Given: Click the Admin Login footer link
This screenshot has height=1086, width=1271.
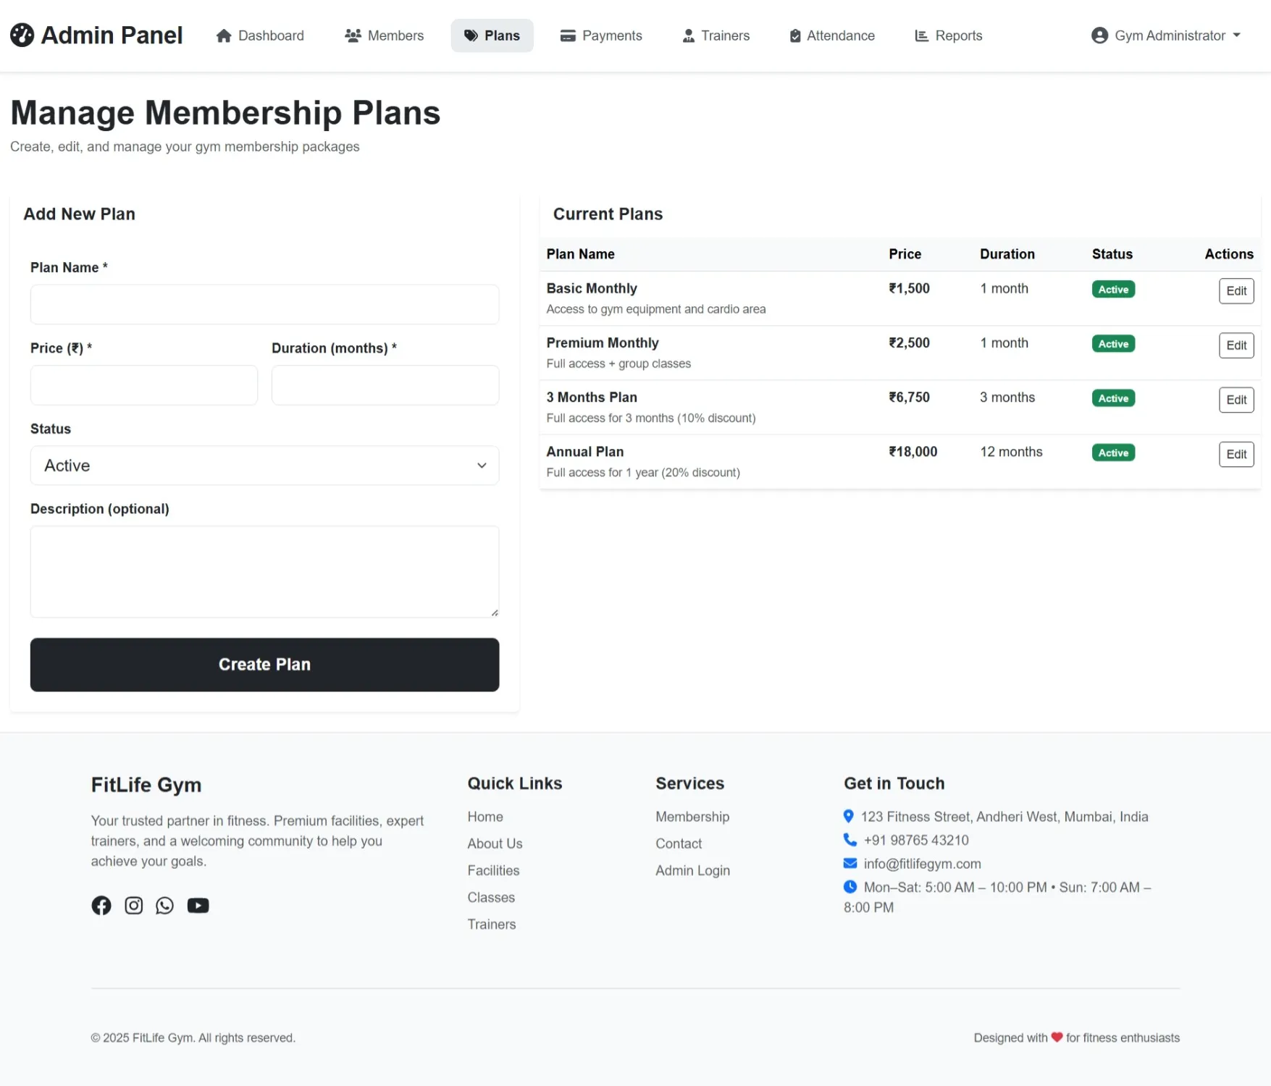Looking at the screenshot, I should (x=692, y=870).
